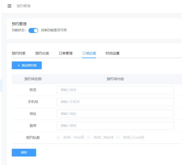Click into the 请输入手机号 field
Screen dimensions: 182x165
point(115,102)
